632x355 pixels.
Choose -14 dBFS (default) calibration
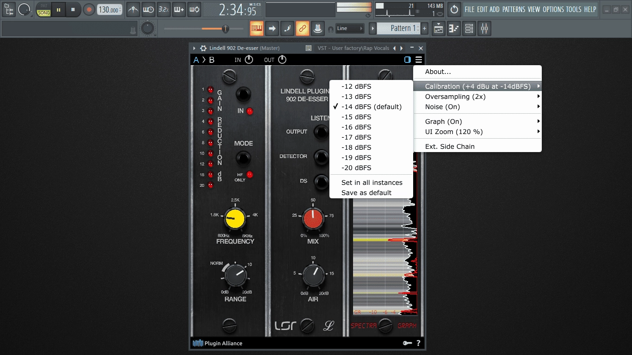(x=371, y=107)
